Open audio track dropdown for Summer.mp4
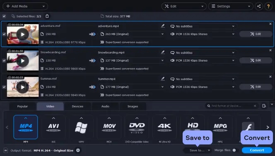This screenshot has width=275, height=156. pos(203,87)
